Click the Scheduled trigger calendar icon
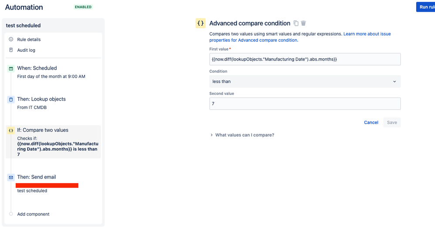The image size is (435, 242). 11,68
